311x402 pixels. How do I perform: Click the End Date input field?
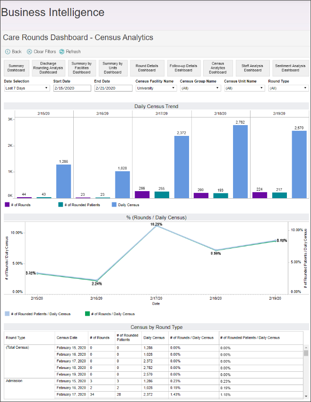click(x=113, y=88)
